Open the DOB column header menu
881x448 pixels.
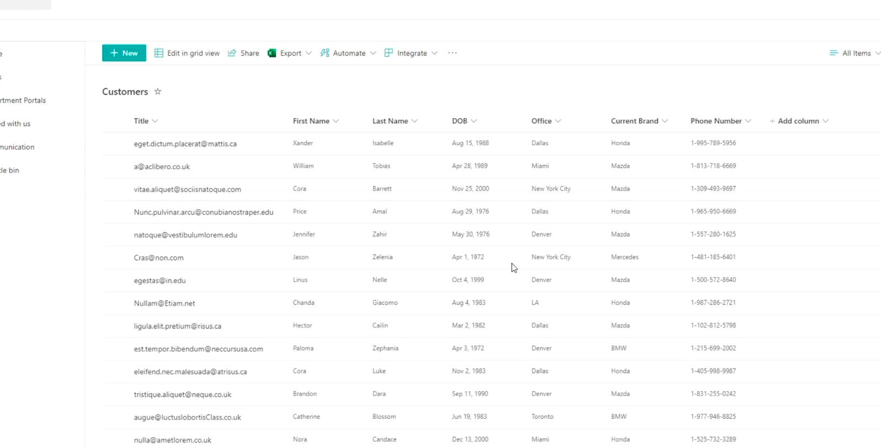464,121
